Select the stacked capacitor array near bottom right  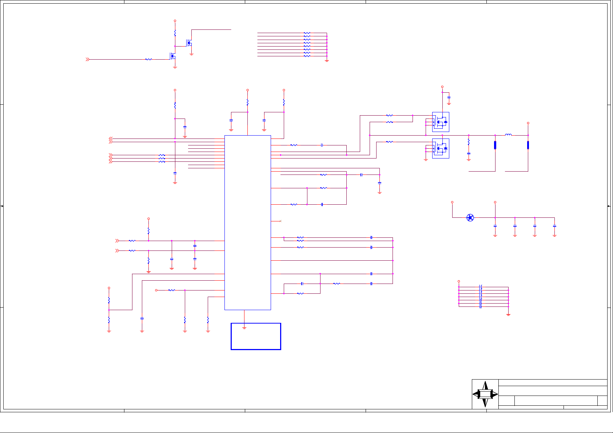[481, 297]
